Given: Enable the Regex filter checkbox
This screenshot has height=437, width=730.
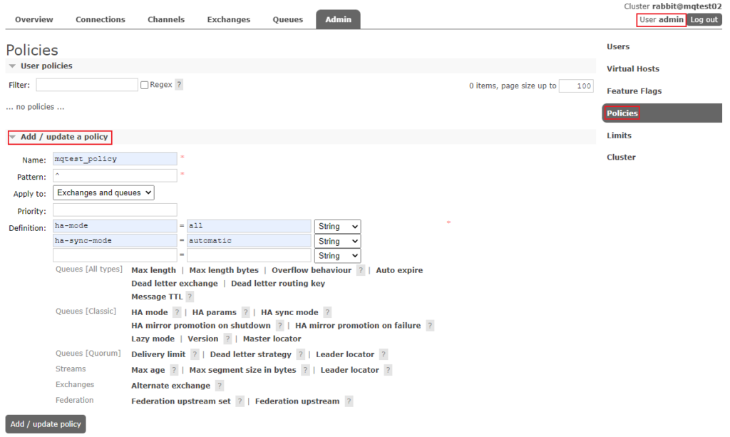Looking at the screenshot, I should (145, 85).
